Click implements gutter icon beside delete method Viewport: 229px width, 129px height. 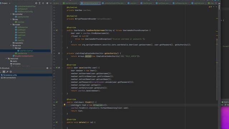coord(57,122)
